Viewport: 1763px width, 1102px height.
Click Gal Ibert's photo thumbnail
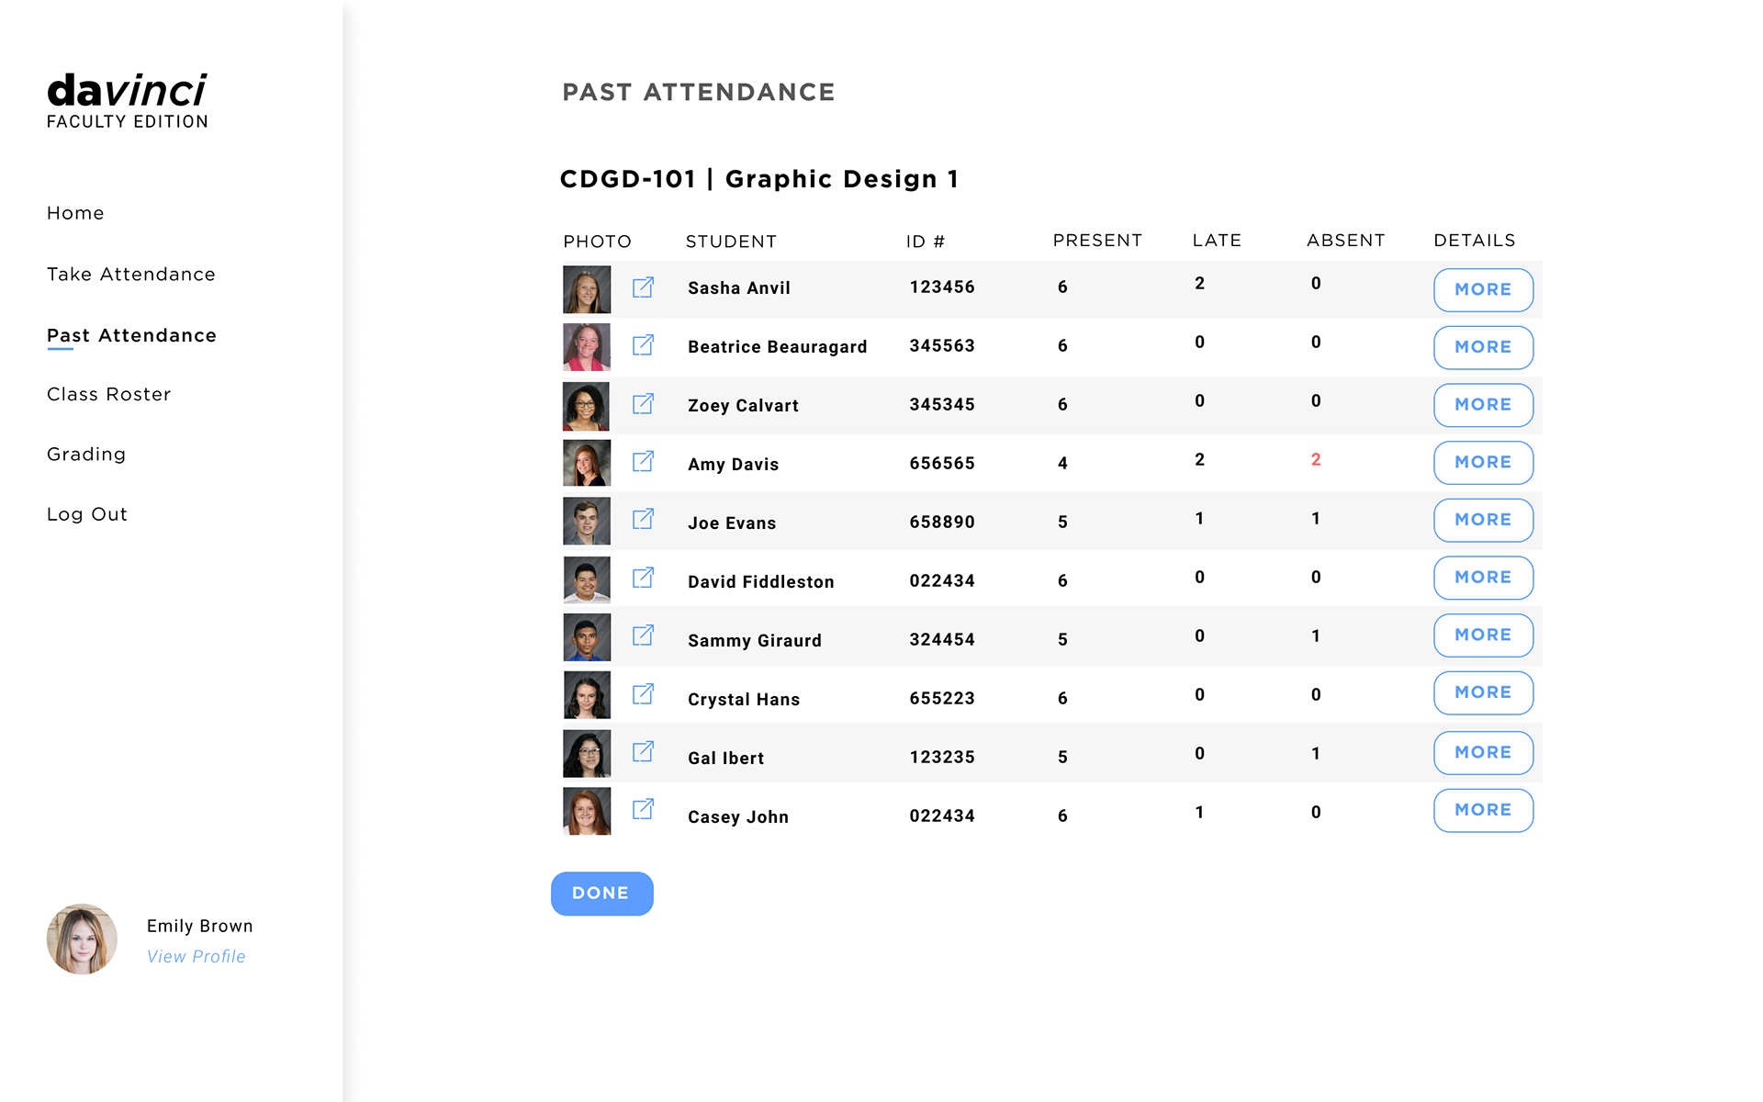587,754
